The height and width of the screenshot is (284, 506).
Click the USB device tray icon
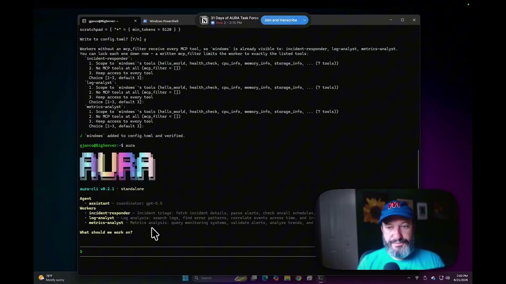(425, 278)
